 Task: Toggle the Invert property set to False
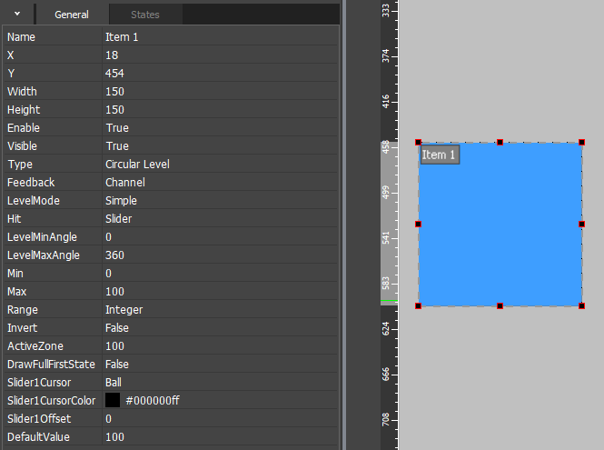tap(218, 328)
